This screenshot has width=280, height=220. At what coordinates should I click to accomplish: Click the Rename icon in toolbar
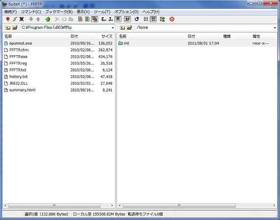click(x=64, y=19)
